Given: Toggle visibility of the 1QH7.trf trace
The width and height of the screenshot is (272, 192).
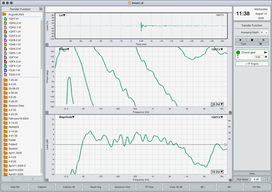Looking at the screenshot, I should click(5, 19).
